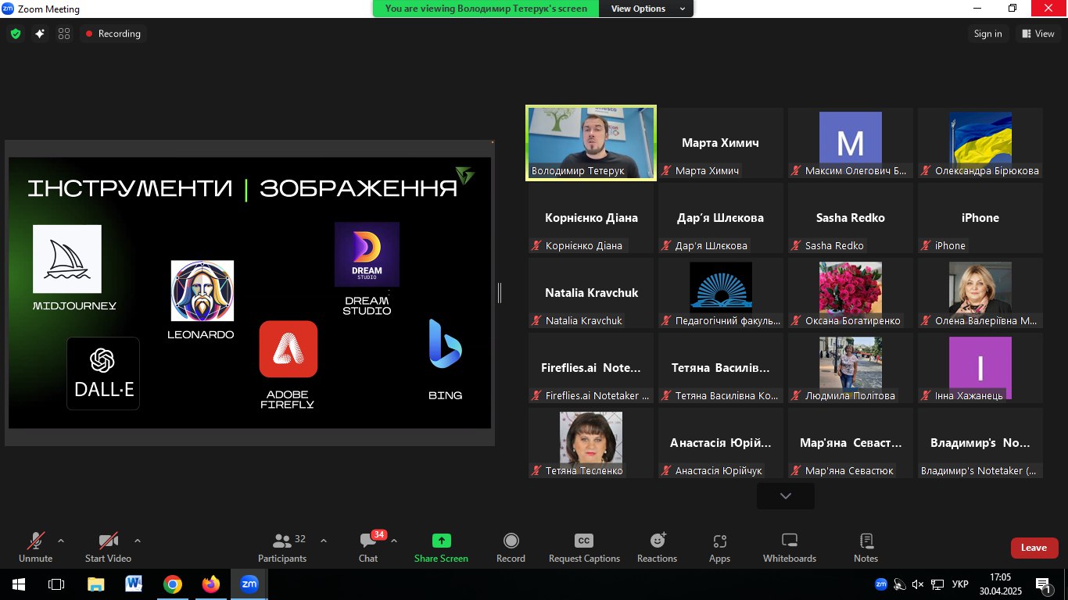Click the Natalia Kravchuk participant tile
Viewport: 1068px width, 600px height.
tap(591, 293)
